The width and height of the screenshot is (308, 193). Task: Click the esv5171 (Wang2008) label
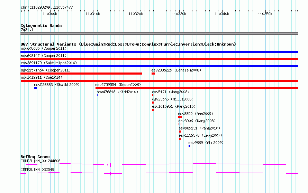(171, 92)
